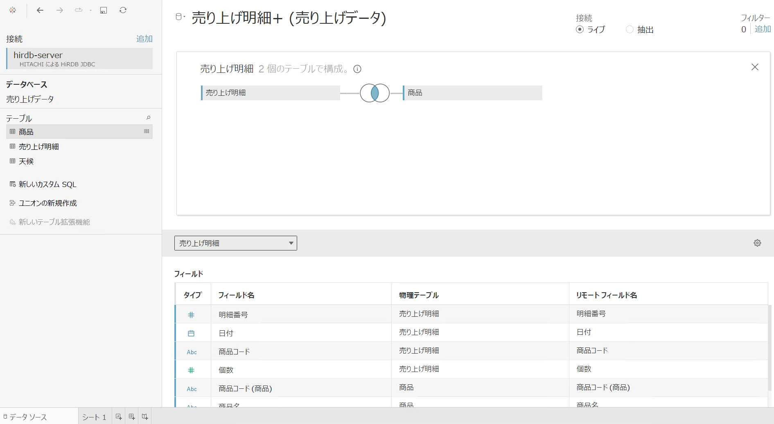Click the grid view icon beside 商品
Image resolution: width=774 pixels, height=424 pixels.
147,131
